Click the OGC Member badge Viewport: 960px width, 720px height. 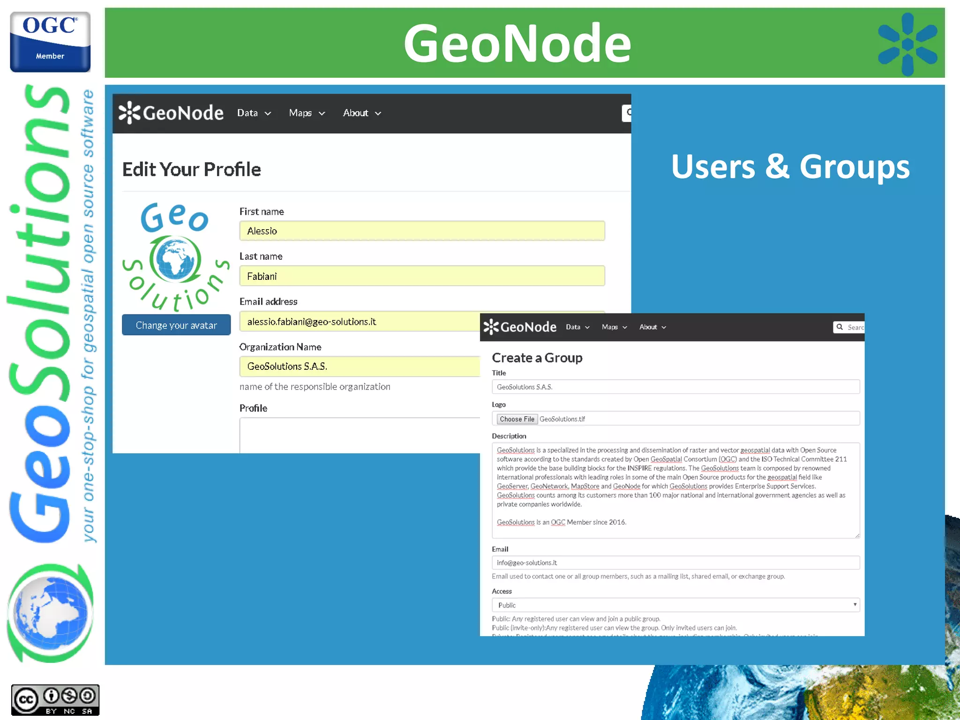point(50,42)
